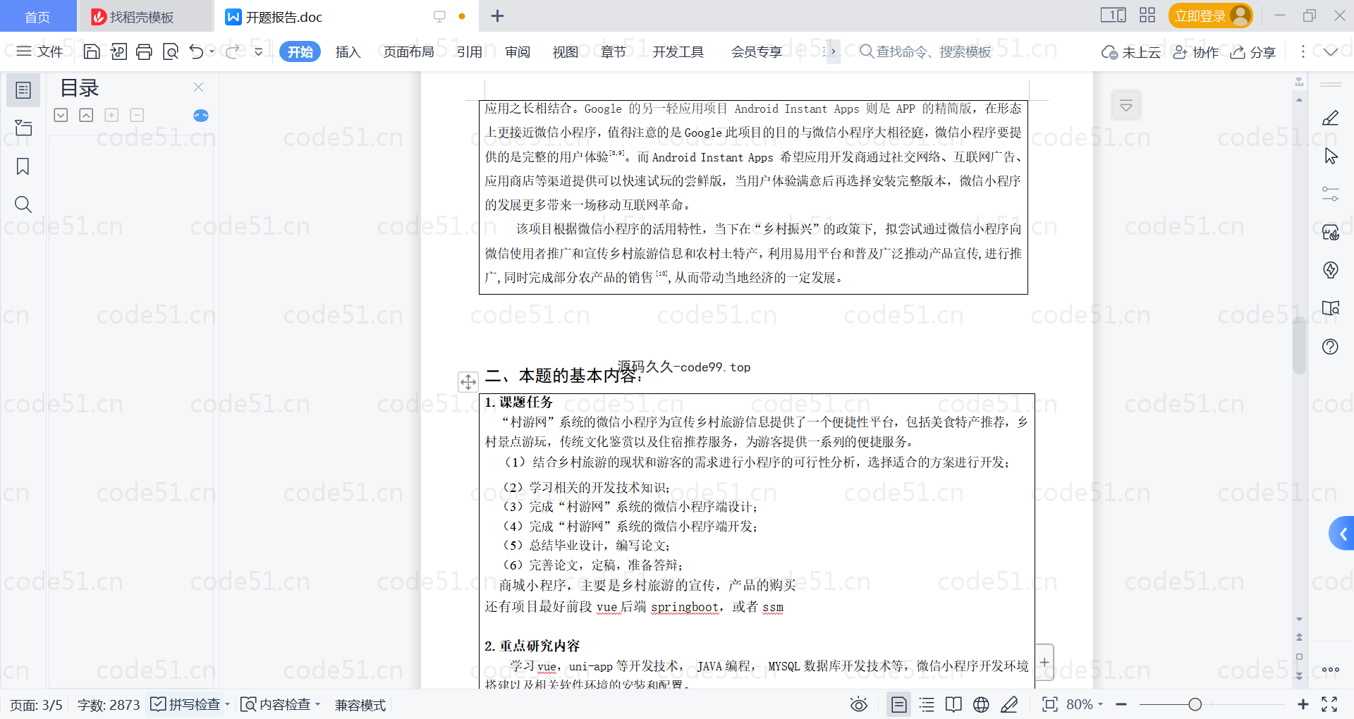Screen dimensions: 1354x719
Task: Click the zoom slider handle
Action: click(x=1195, y=704)
